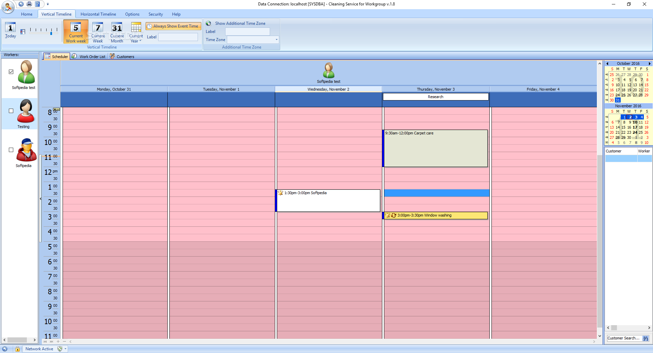Click the recurrence icon on Window washing event
Image resolution: width=653 pixels, height=353 pixels.
[394, 215]
